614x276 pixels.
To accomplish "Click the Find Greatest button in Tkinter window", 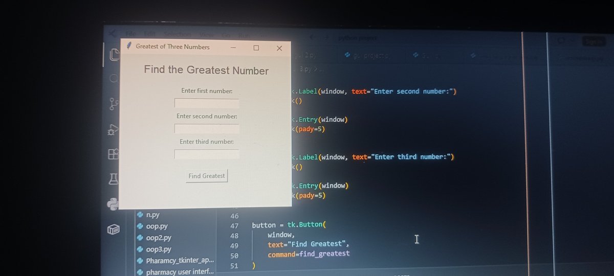I will (207, 176).
